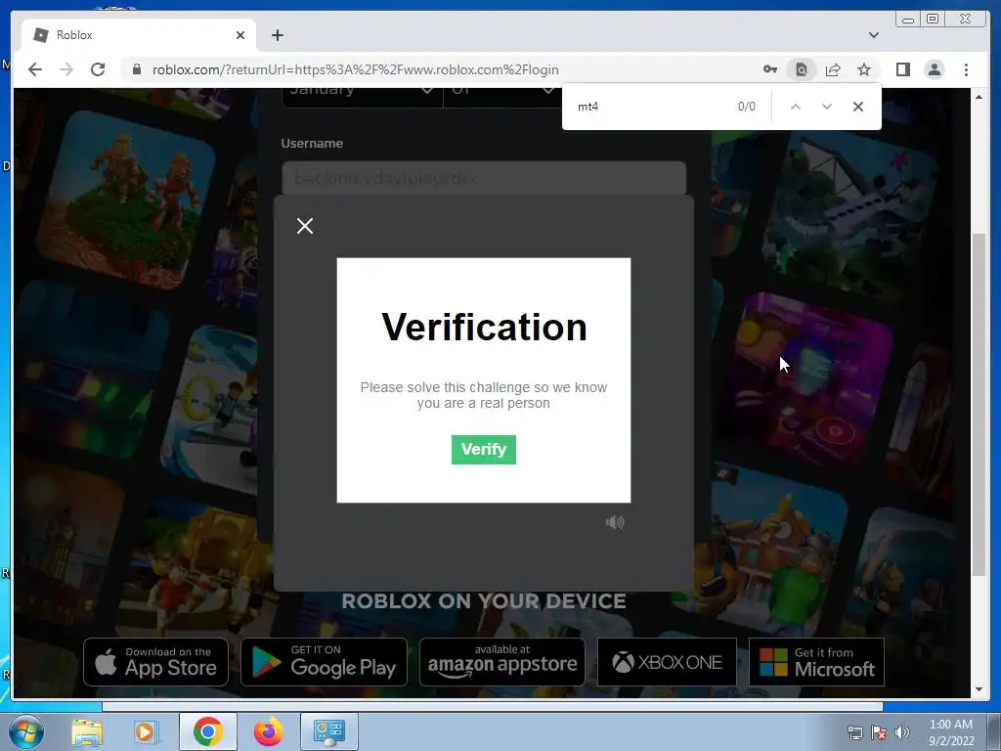Click the Username input field
The height and width of the screenshot is (751, 1001).
point(483,178)
